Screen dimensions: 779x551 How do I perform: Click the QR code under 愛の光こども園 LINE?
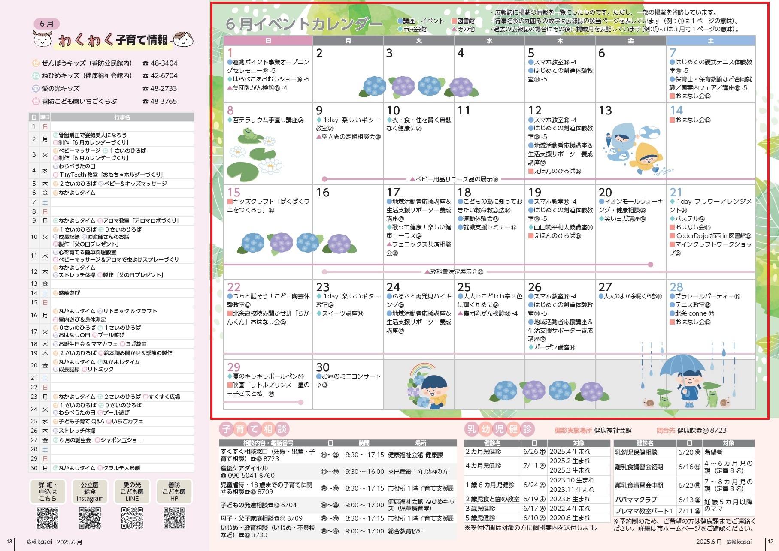132,518
